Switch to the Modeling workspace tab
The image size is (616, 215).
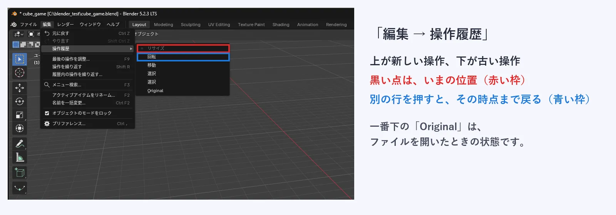click(164, 25)
